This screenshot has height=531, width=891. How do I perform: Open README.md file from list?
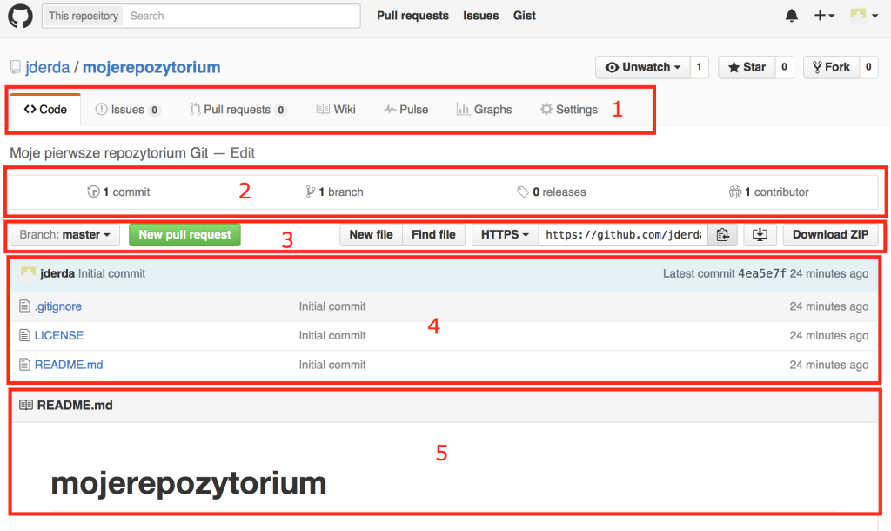point(69,365)
